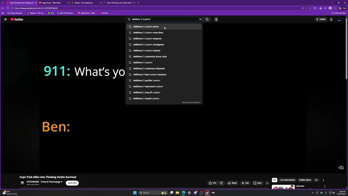Viewport: 348px width, 196px height.
Task: Open browser tab actions dropdown
Action: click(x=3, y=3)
